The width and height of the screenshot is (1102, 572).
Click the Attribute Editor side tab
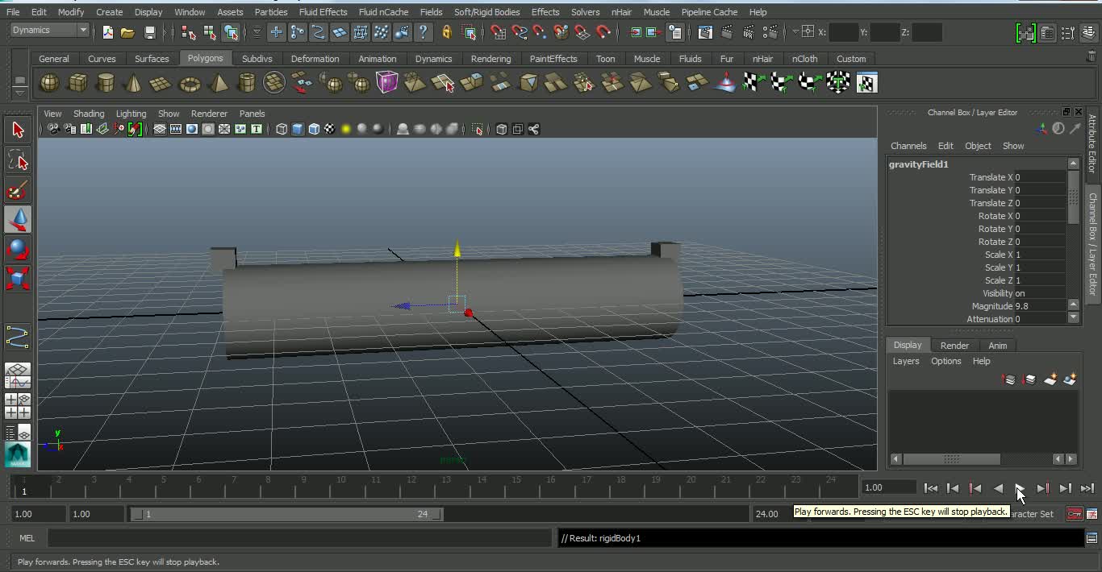click(x=1093, y=143)
